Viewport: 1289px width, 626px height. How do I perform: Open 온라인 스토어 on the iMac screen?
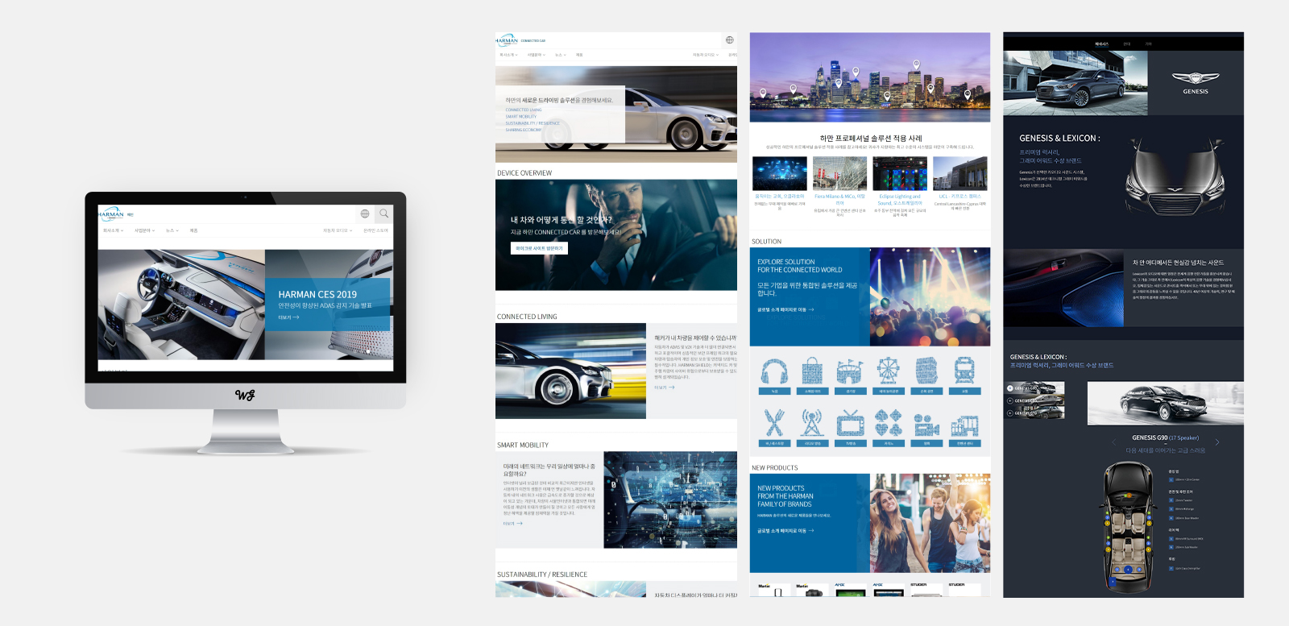click(375, 230)
